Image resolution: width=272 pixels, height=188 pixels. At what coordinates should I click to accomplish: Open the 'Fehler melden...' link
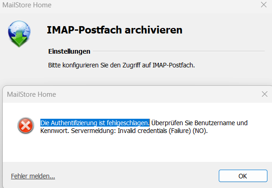tap(33, 176)
